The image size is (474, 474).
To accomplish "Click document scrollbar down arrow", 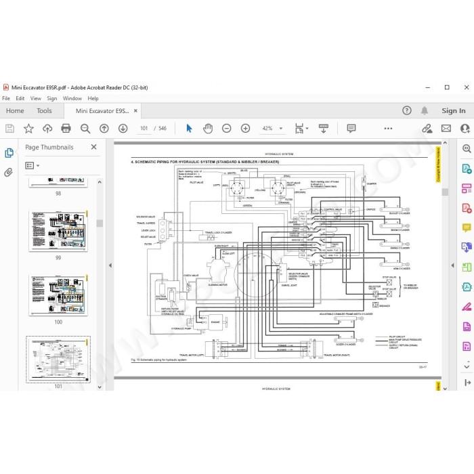I will (445, 389).
